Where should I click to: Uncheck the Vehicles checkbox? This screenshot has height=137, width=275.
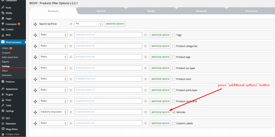pyautogui.click(x=174, y=112)
